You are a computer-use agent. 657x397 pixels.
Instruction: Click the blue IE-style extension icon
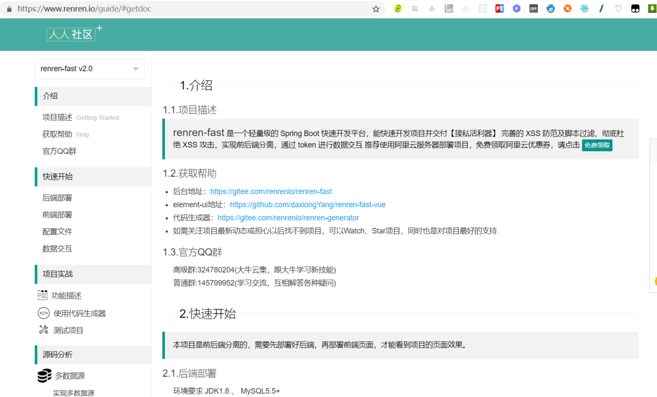(x=551, y=8)
